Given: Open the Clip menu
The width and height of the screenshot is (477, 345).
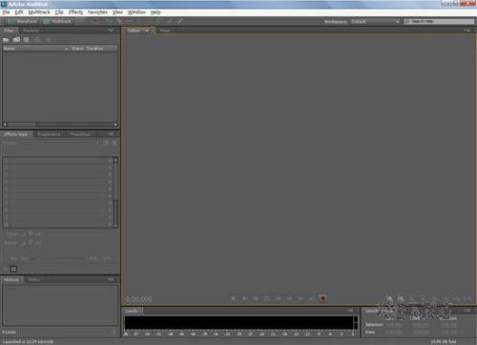Looking at the screenshot, I should [59, 12].
